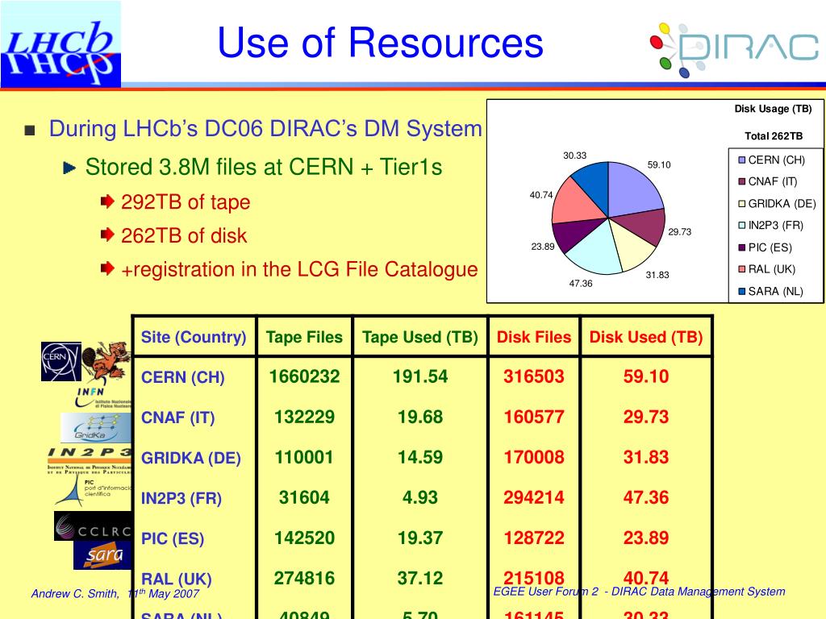Click the disk used value 59.10 in table
Viewport: 826px width, 619px height.
click(646, 376)
